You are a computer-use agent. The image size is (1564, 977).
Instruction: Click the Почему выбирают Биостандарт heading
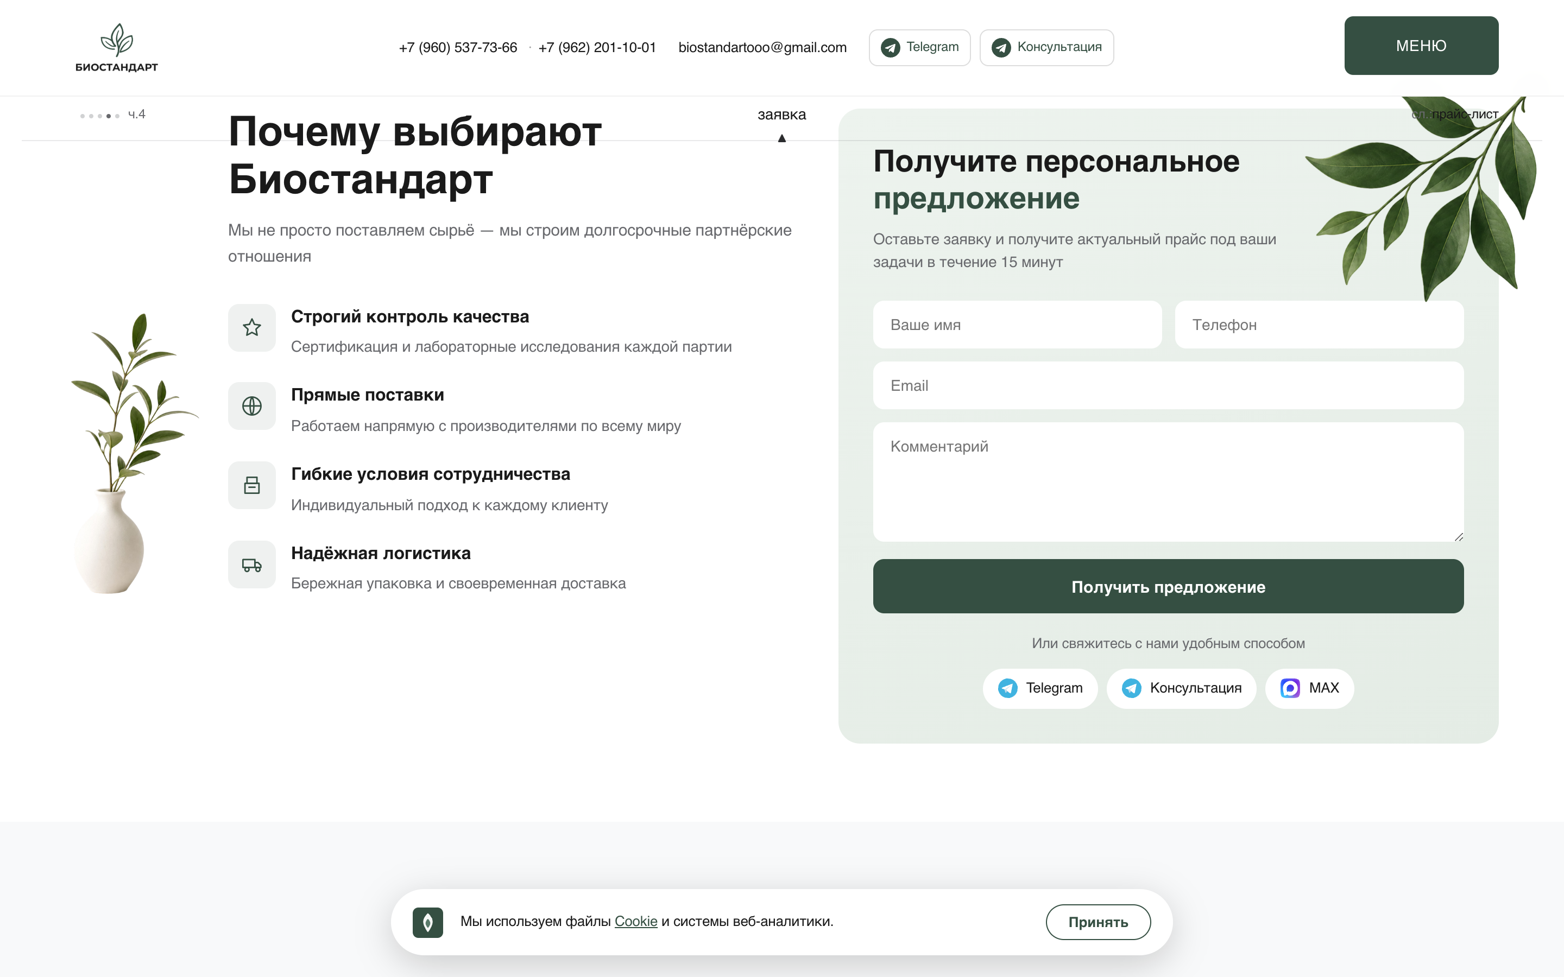tap(415, 155)
